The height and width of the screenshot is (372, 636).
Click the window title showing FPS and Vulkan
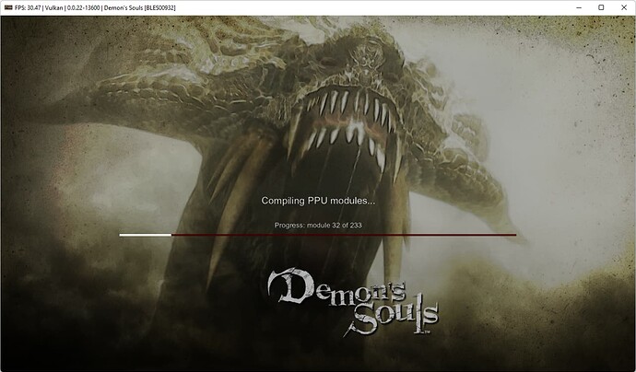click(95, 7)
